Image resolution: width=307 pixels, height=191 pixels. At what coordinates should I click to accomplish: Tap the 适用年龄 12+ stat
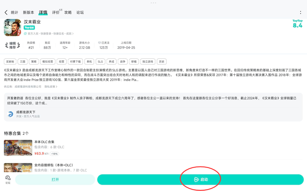point(65,45)
